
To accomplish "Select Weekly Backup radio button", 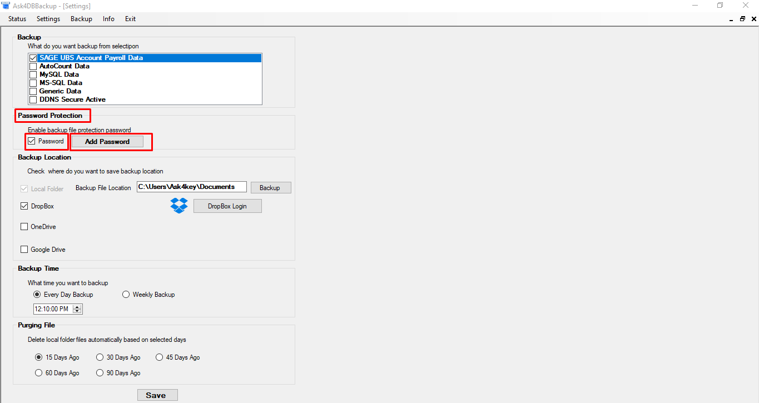I will coord(126,295).
